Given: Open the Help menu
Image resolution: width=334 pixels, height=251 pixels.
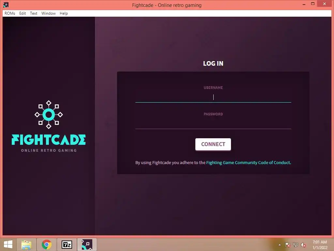Looking at the screenshot, I should (x=64, y=13).
